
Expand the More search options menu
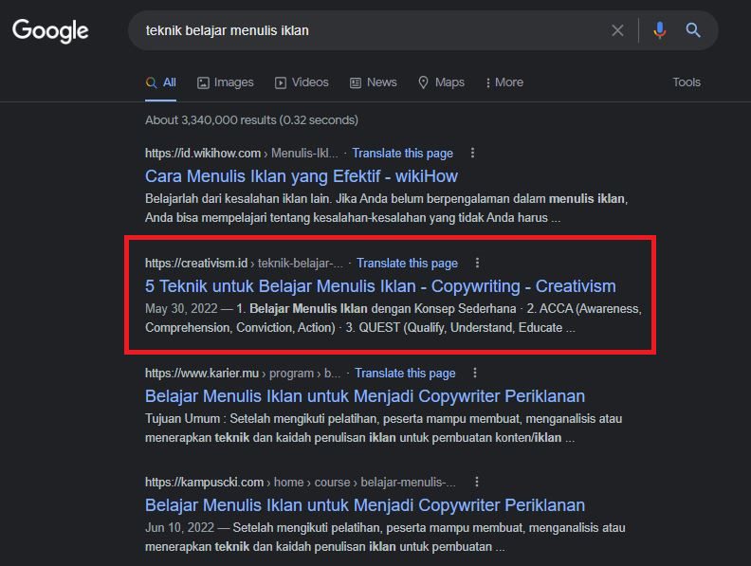point(504,82)
